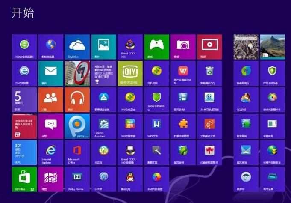Open the Ulead COOL 360 viewer tile

click(130, 153)
